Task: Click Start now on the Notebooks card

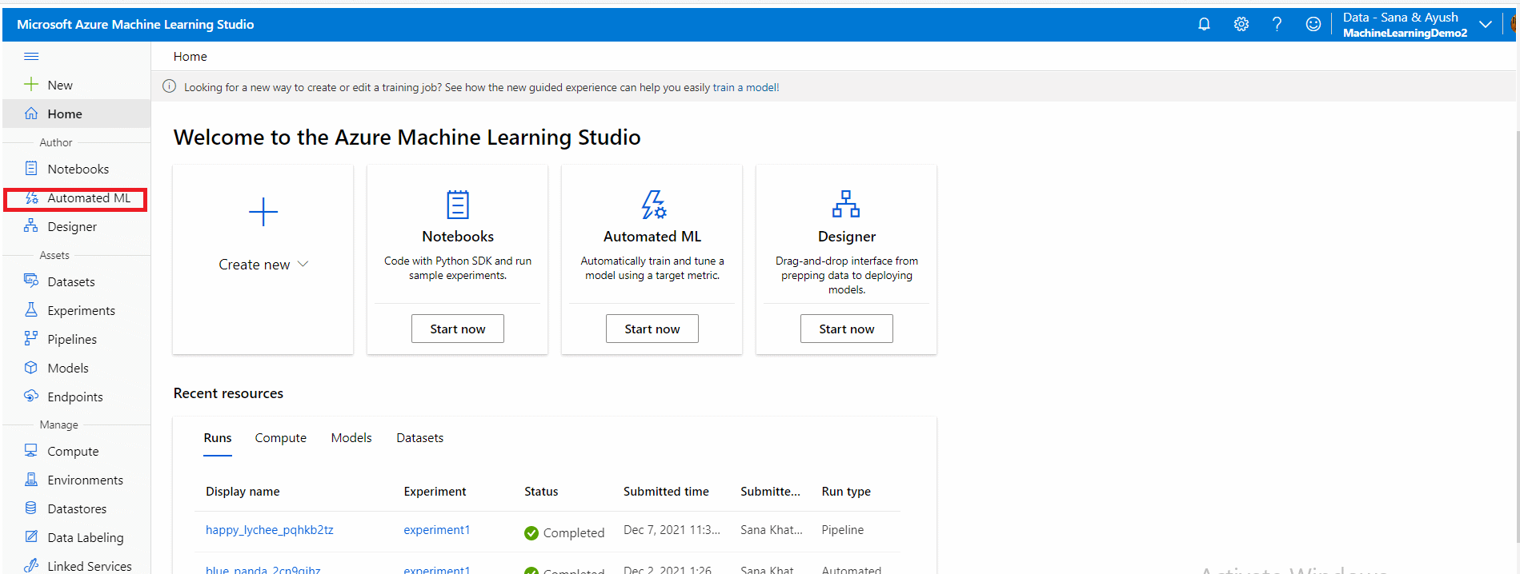Action: tap(458, 329)
